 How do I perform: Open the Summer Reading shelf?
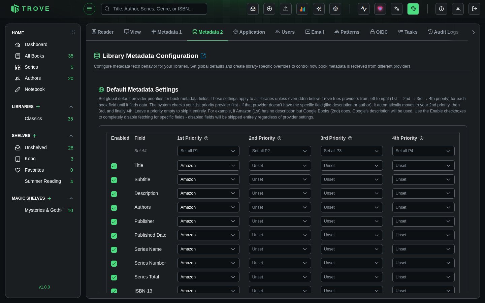43,181
